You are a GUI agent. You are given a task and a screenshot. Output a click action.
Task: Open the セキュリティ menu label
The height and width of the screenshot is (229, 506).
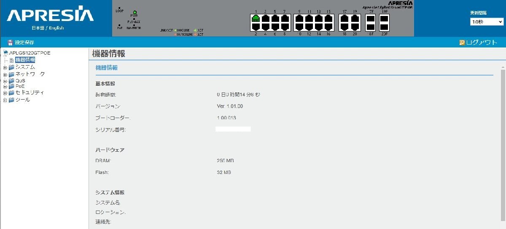tap(30, 93)
